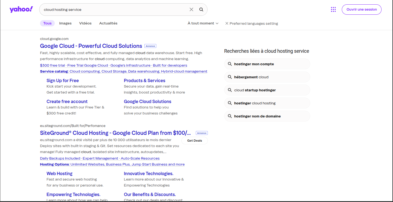The height and width of the screenshot is (202, 393).
Task: Click Annonce badge on Google Cloud result
Action: point(150,46)
